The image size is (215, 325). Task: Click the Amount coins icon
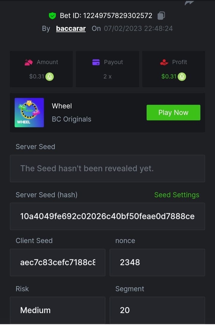coord(29,62)
